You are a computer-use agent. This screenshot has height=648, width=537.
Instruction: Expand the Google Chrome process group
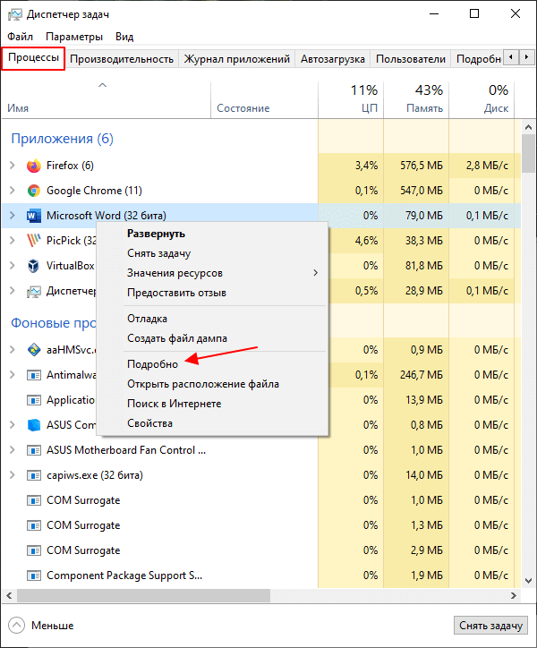click(13, 191)
